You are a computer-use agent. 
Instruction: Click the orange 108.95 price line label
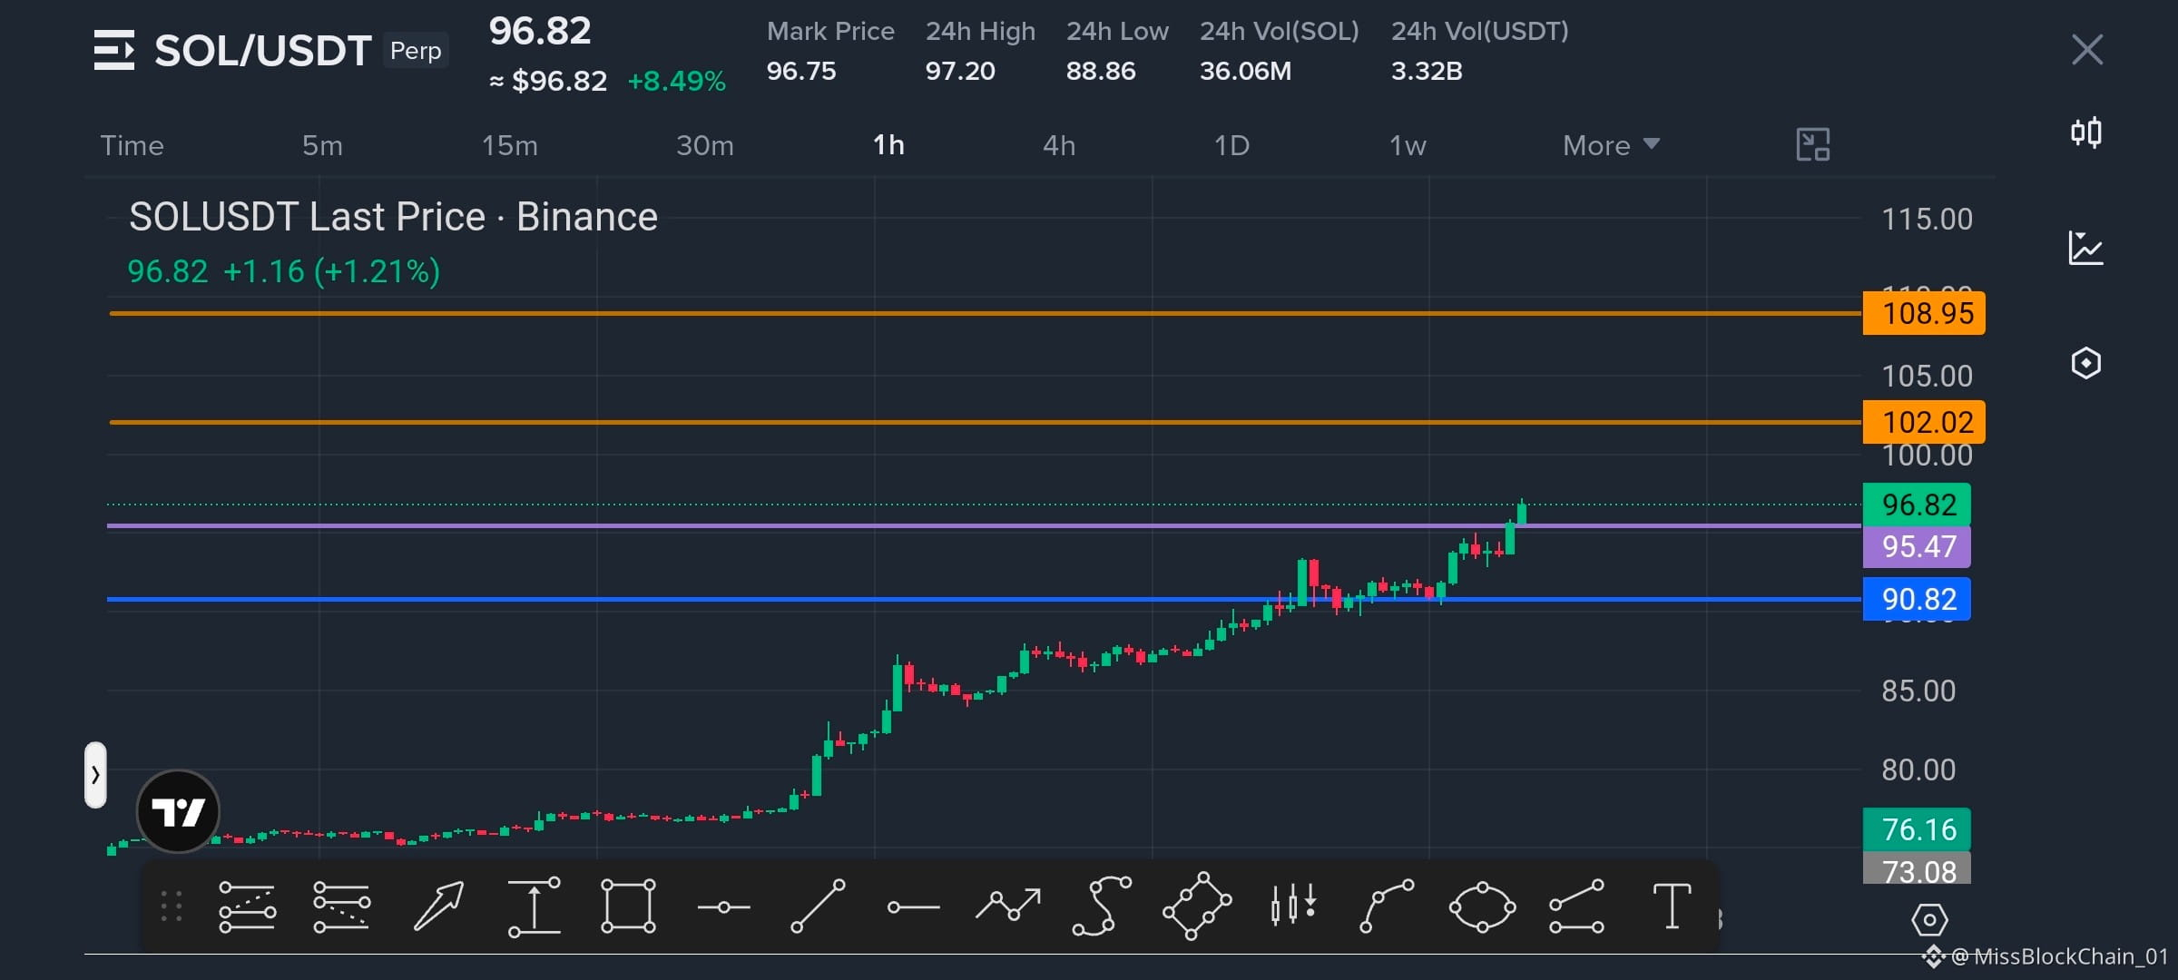click(1924, 313)
